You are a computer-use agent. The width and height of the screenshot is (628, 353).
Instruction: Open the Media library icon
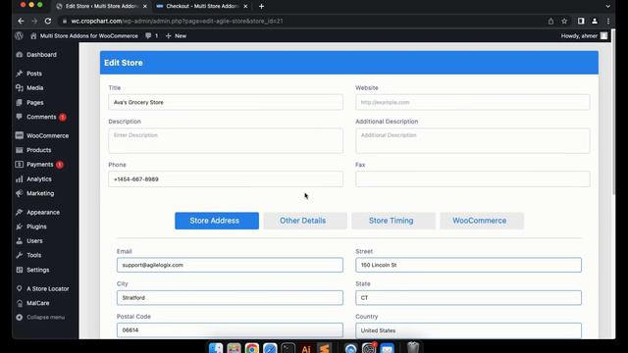(20, 87)
